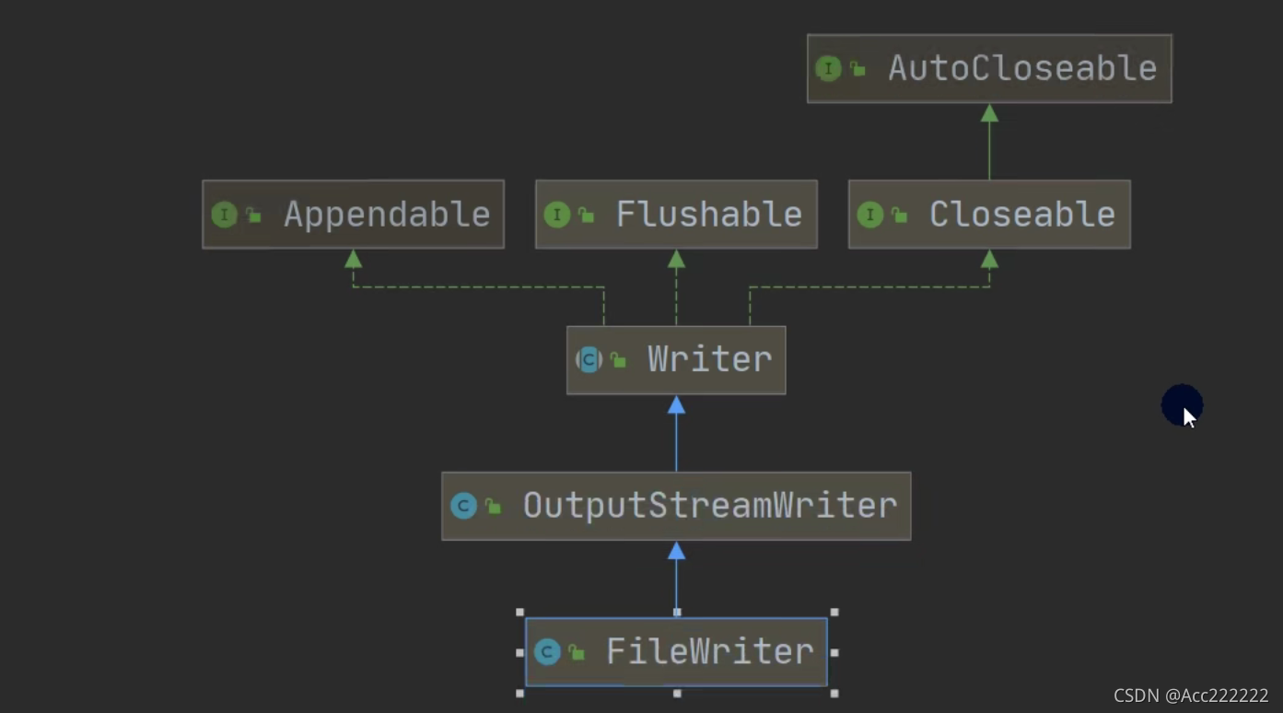Click the green lock icon beside Writer
The height and width of the screenshot is (713, 1283).
click(x=618, y=360)
